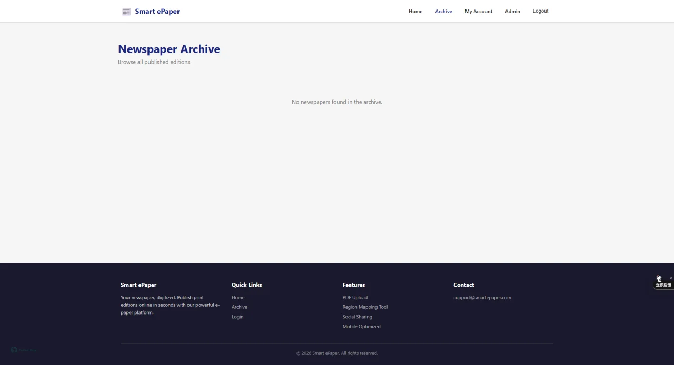Follow the footer Home quick link
Screen dimensions: 674x365
click(x=238, y=298)
